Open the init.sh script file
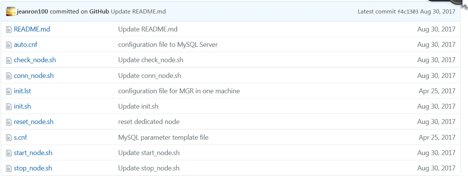The height and width of the screenshot is (179, 468). [23, 107]
